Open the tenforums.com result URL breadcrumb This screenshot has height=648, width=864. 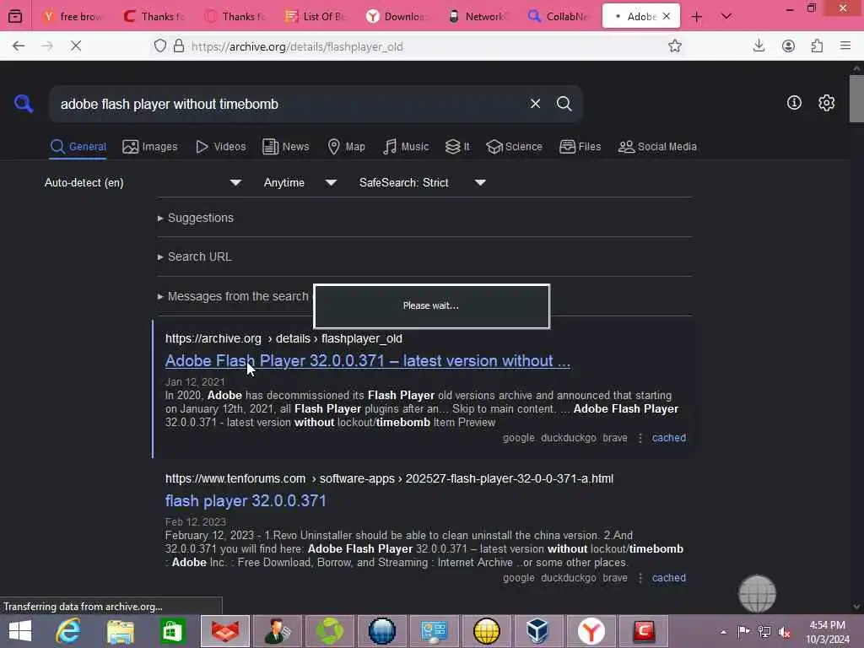pos(389,478)
